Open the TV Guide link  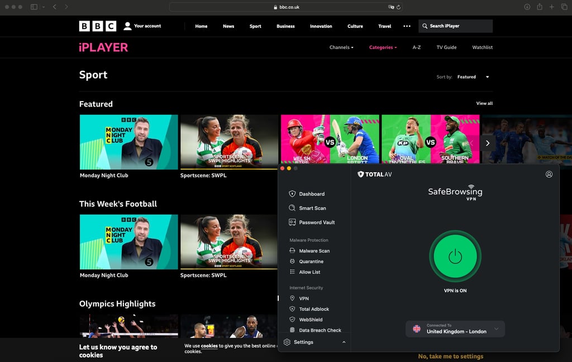pos(446,47)
